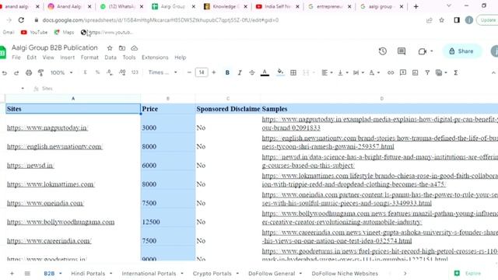Open bollywoodhungama.com site link
Viewport: 498px width, 280px height.
coord(61,222)
